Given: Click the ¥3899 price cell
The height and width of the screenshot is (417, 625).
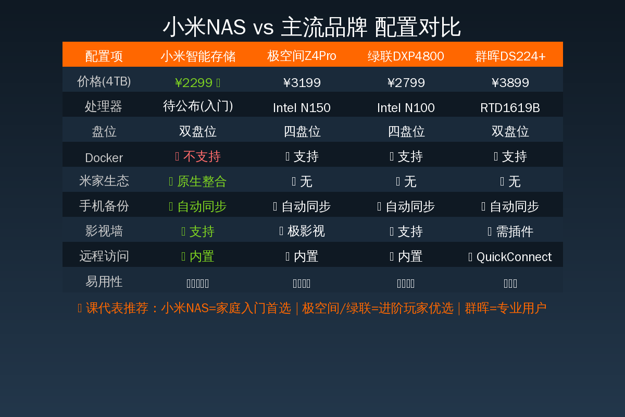Looking at the screenshot, I should (x=510, y=83).
